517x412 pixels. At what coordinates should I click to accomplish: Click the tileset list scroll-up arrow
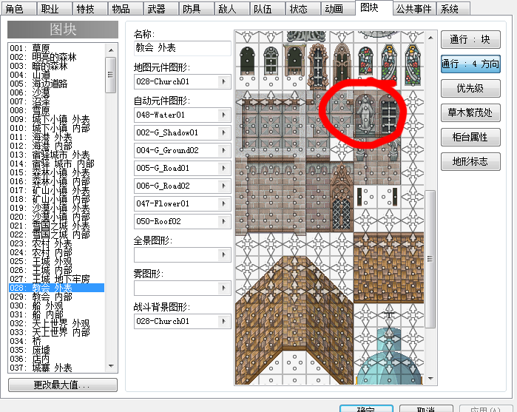(x=111, y=50)
